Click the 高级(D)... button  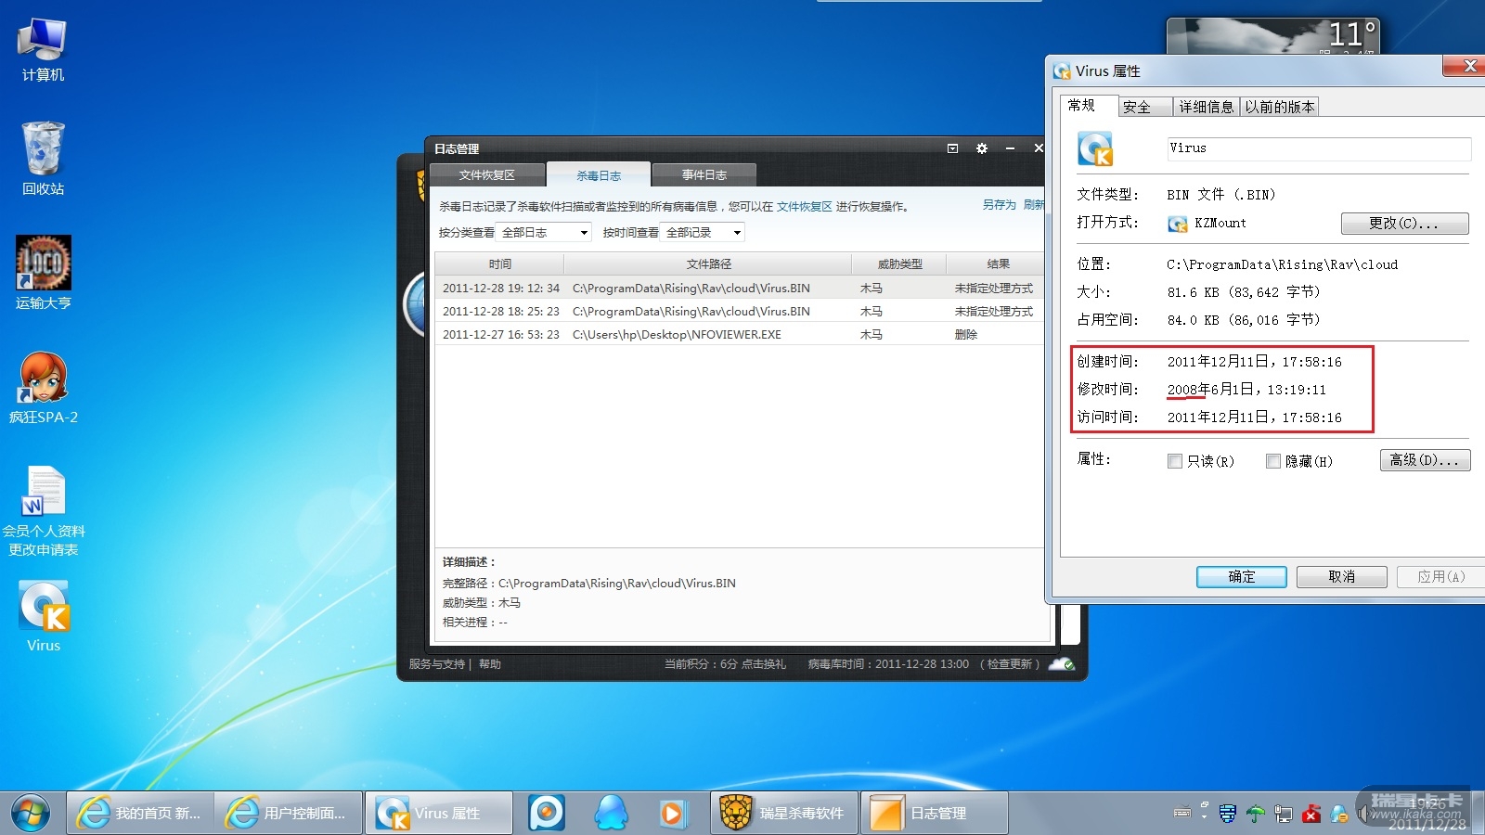(1425, 460)
